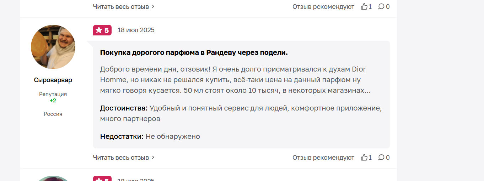
Task: Open comments icon on Сыроварвар's review
Action: tap(381, 157)
